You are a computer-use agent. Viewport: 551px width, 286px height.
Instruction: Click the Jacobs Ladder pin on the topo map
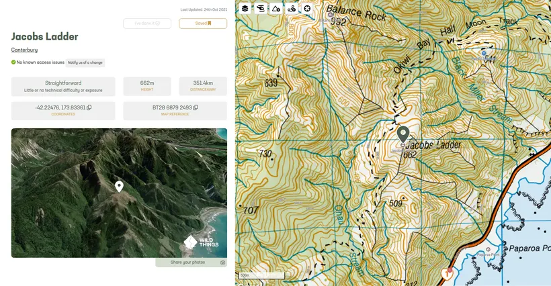(403, 135)
